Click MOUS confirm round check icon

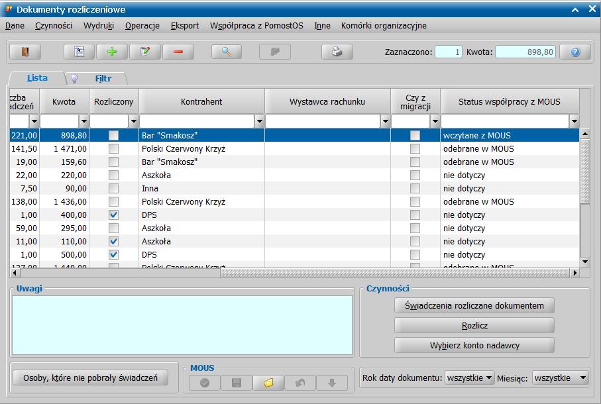[x=205, y=383]
